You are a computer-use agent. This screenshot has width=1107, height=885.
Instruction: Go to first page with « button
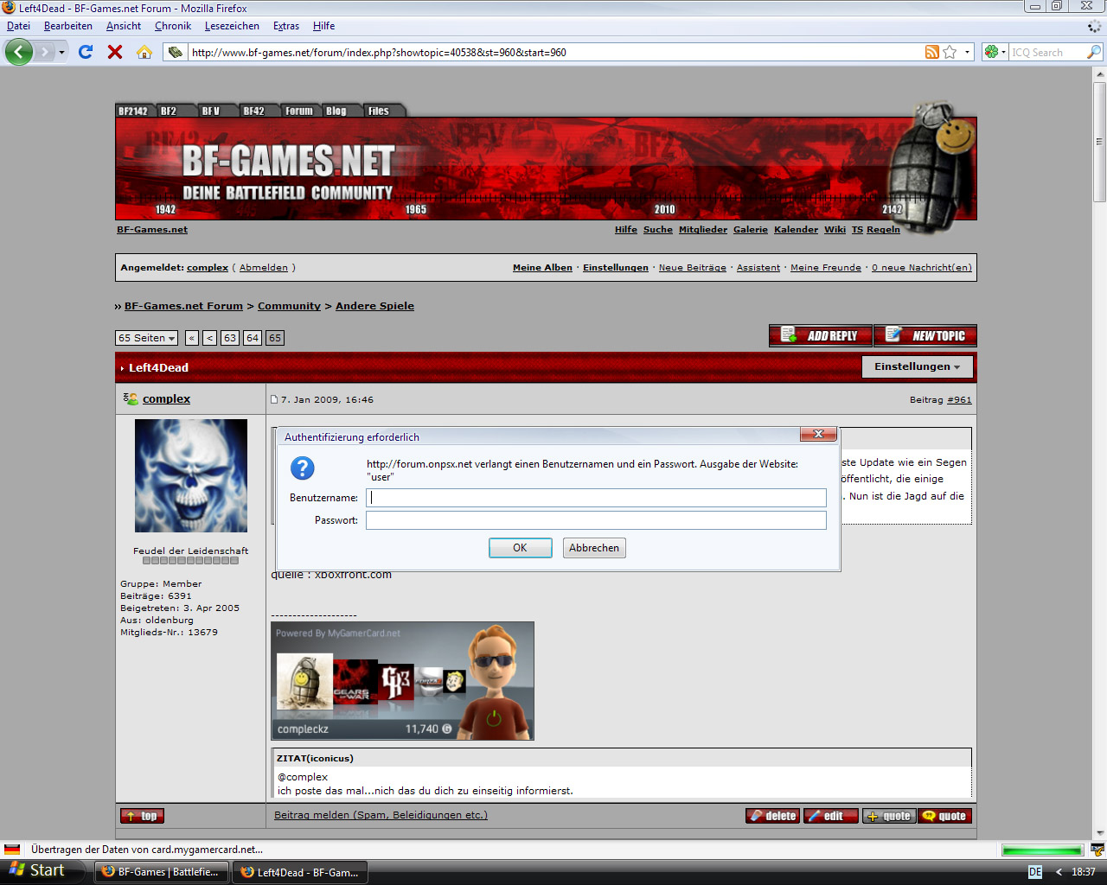point(192,338)
